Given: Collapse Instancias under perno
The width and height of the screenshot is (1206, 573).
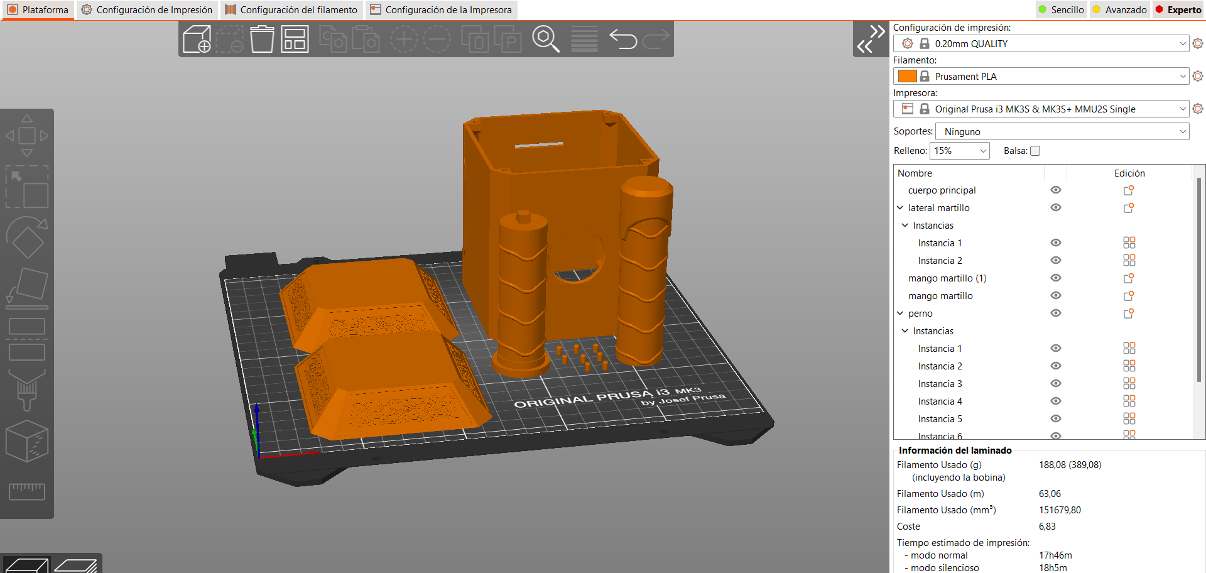Looking at the screenshot, I should pyautogui.click(x=905, y=331).
